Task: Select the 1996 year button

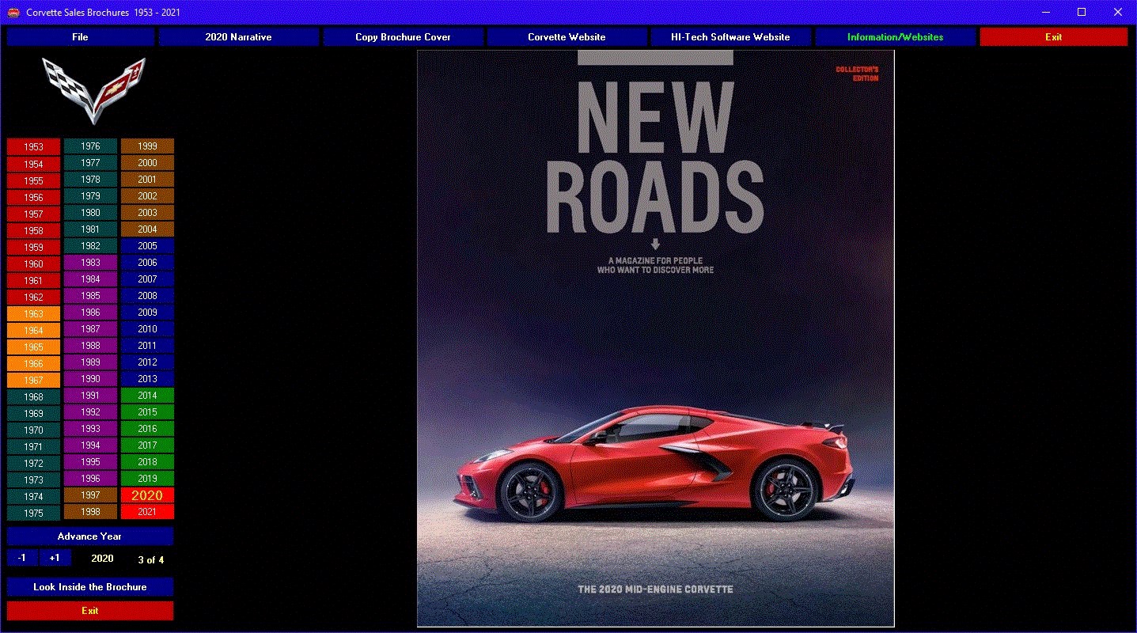Action: tap(90, 479)
